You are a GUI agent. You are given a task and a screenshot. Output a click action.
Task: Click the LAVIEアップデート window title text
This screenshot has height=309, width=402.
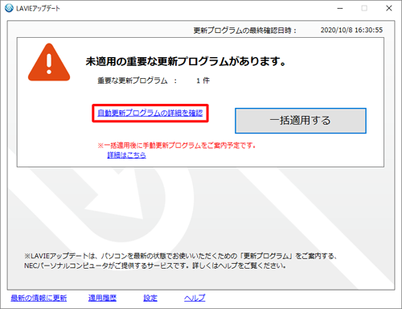click(x=38, y=8)
